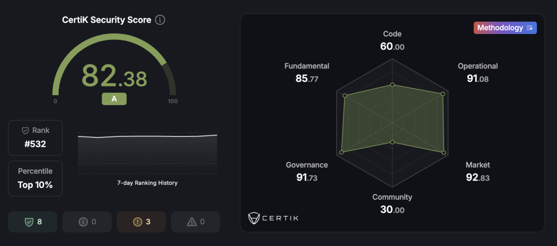This screenshot has width=557, height=246.
Task: Click the green shield check icon showing 8
Action: coord(29,222)
